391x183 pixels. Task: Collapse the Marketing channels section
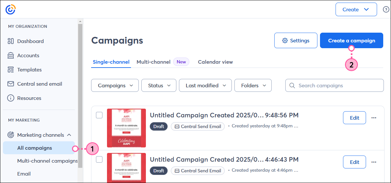pyautogui.click(x=69, y=135)
